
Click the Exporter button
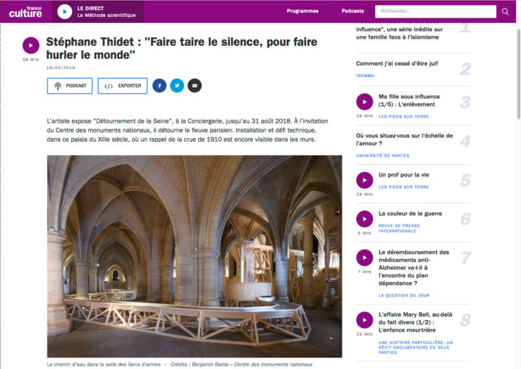123,86
